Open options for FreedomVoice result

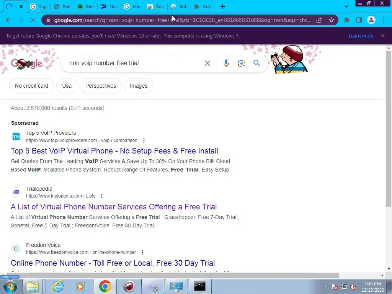[x=142, y=252]
